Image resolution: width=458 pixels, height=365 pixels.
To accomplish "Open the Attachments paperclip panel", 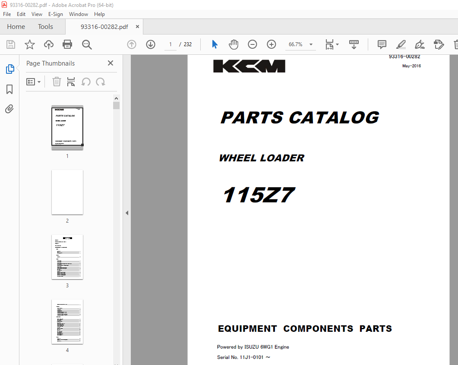I will click(9, 109).
